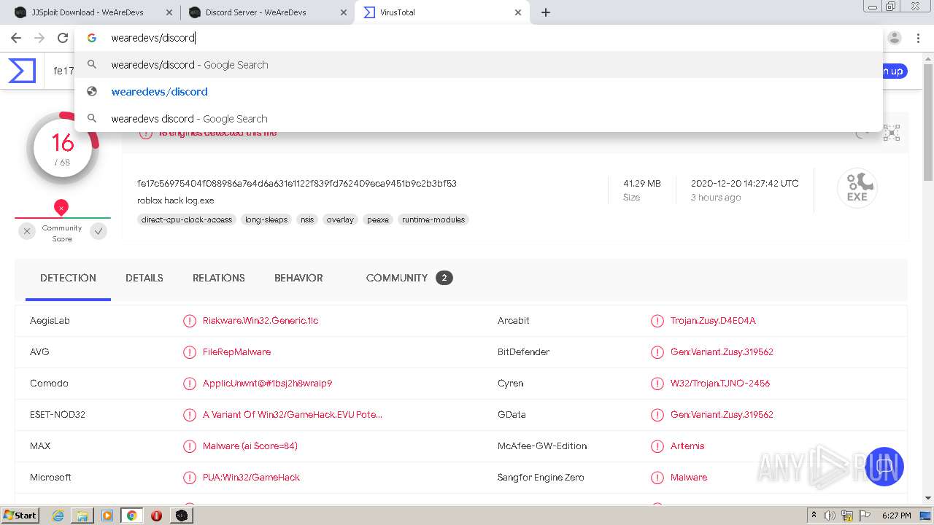Click the 16/68 detection score gauge

tap(63, 149)
